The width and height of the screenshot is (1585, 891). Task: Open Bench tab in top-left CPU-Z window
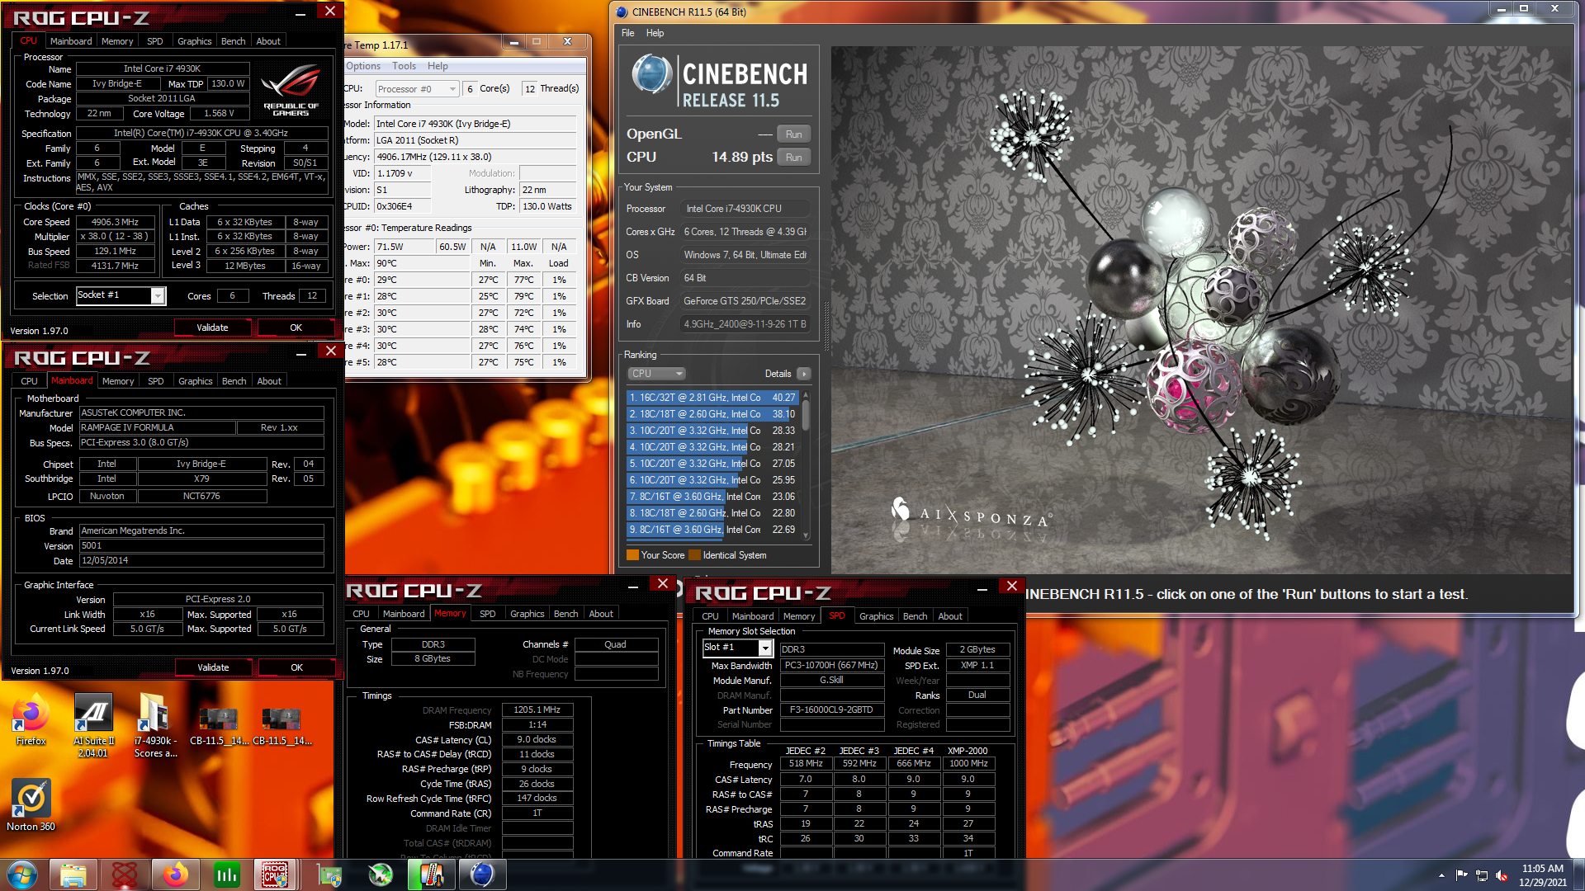[233, 41]
